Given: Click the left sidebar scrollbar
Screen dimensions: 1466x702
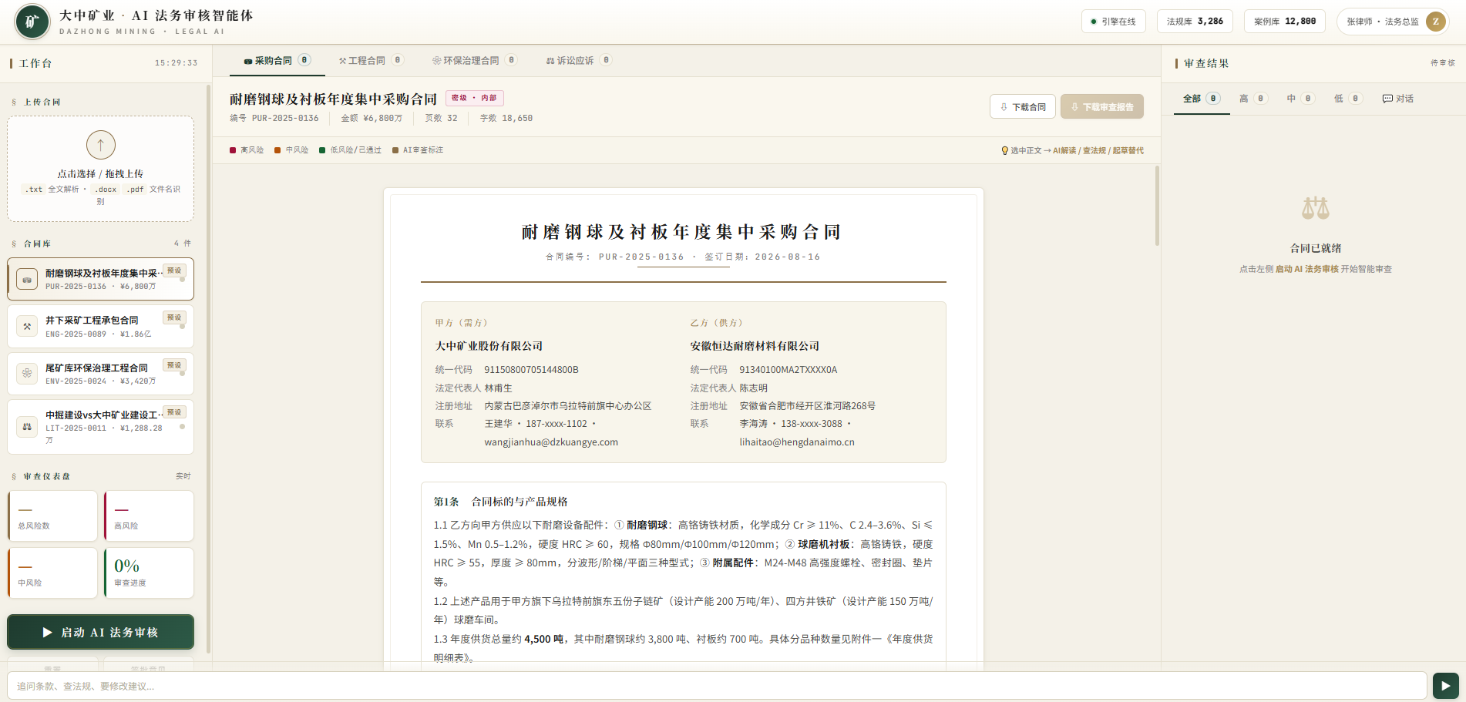Looking at the screenshot, I should (x=208, y=370).
